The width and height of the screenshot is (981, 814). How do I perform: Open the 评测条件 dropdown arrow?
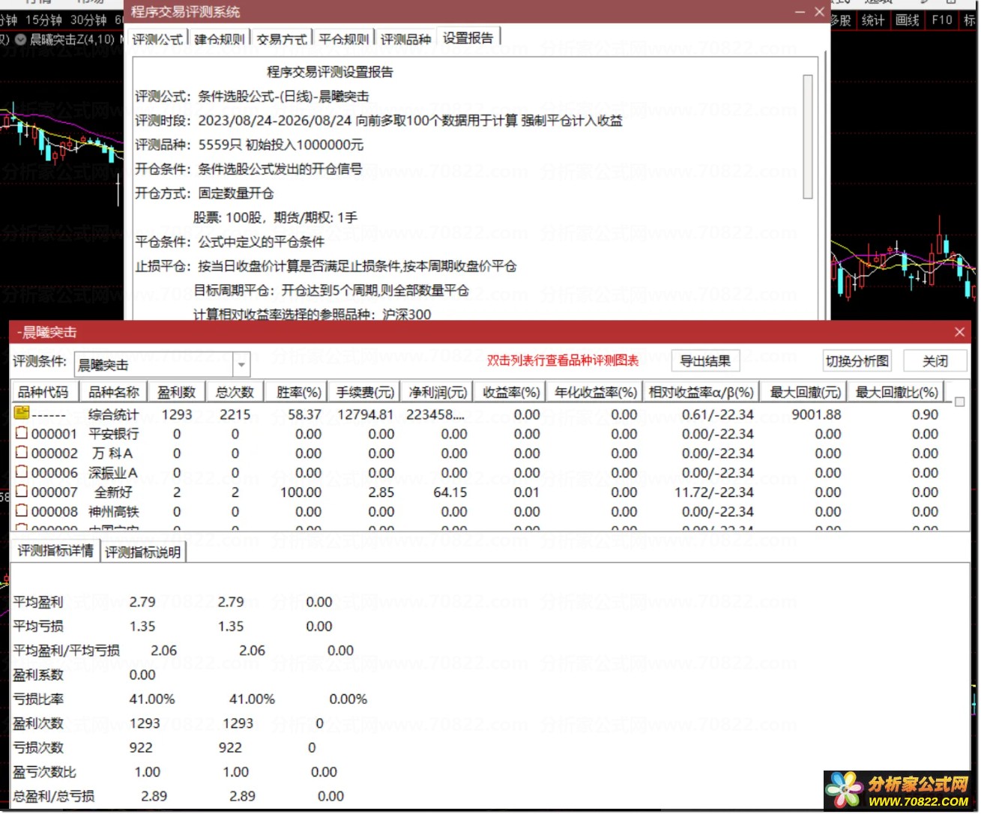pyautogui.click(x=241, y=365)
